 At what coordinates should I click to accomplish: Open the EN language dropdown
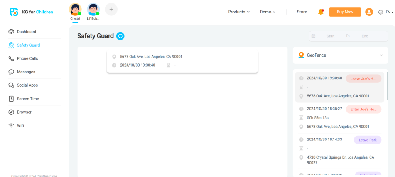390,12
